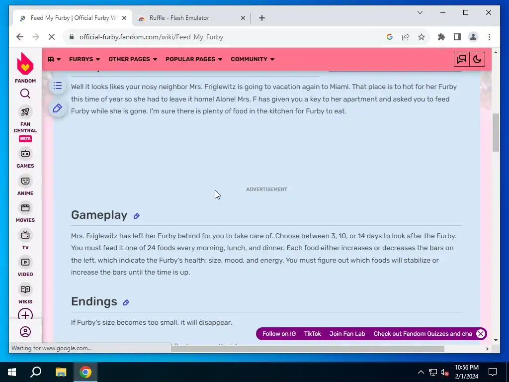Expand the OTHER PAGES dropdown
The image size is (509, 382).
pos(133,59)
